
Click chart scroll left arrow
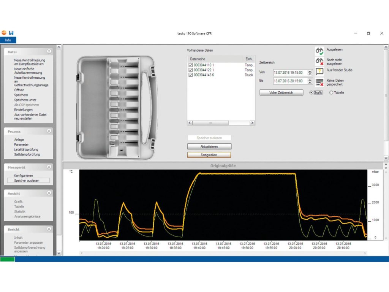coord(82,253)
